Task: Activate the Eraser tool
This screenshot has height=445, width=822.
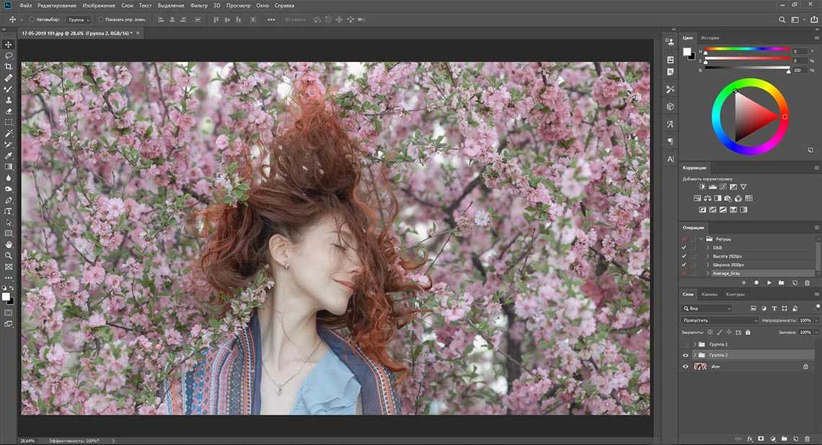Action: (9, 112)
